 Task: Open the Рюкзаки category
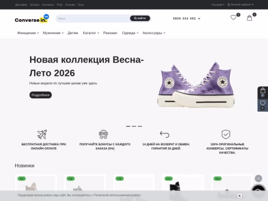tap(110, 33)
